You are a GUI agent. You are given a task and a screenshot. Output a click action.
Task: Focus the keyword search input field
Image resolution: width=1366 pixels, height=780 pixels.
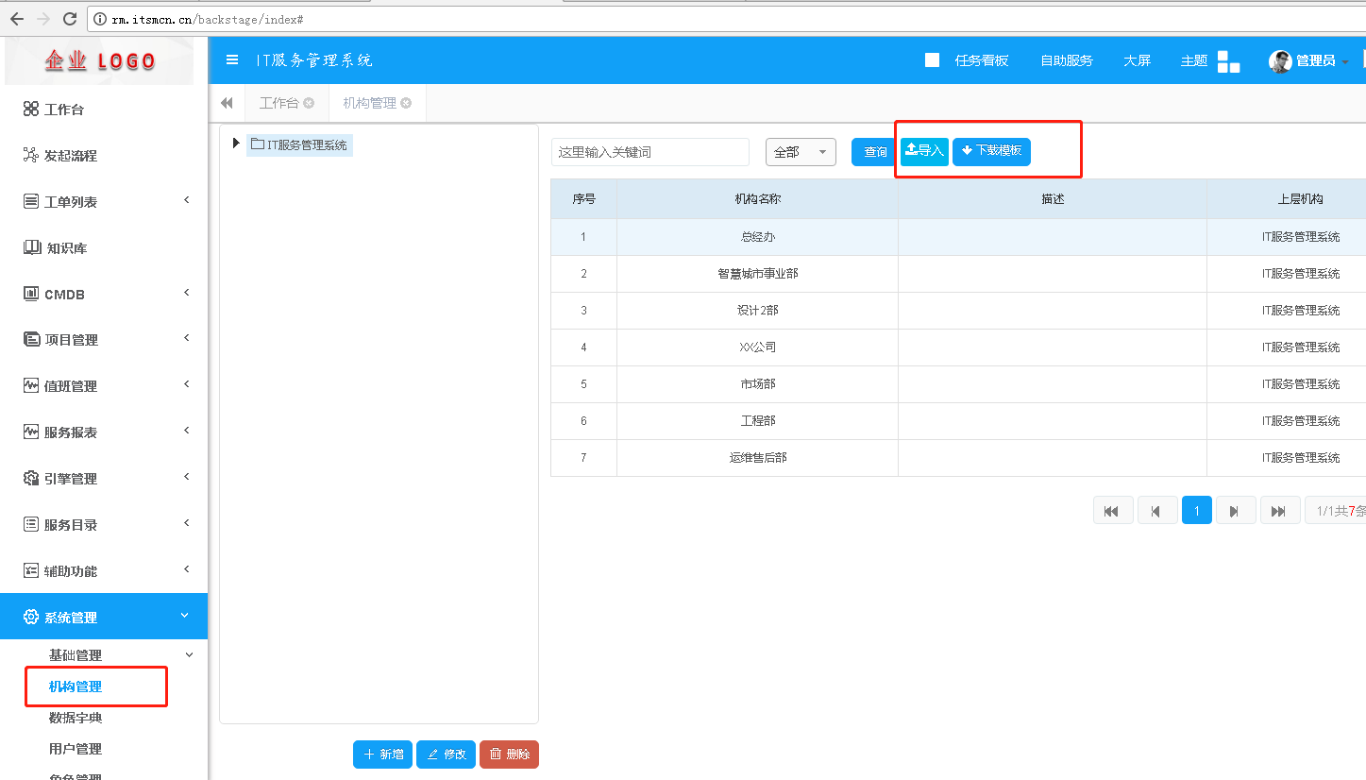tap(649, 152)
